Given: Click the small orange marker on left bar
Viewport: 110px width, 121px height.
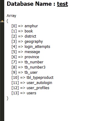Looking at the screenshot, I should click(2, 21).
